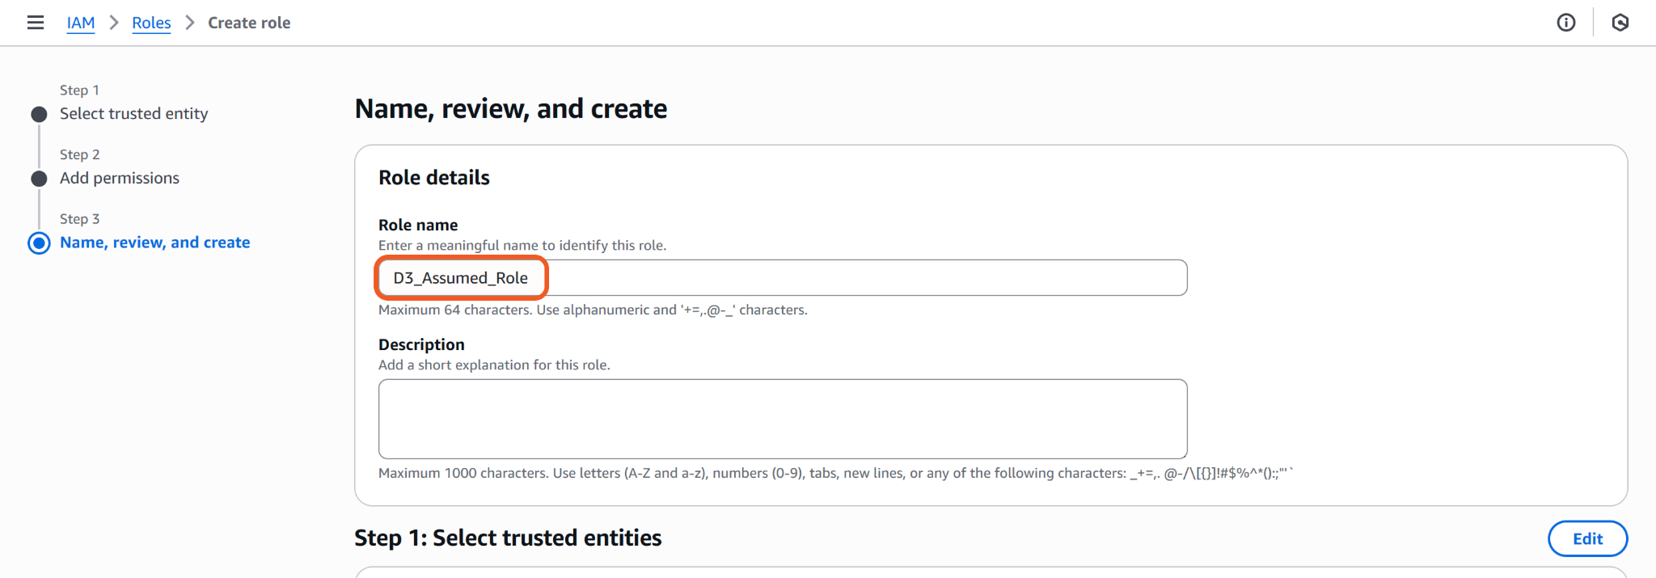Jump to Add permissions step

120,178
